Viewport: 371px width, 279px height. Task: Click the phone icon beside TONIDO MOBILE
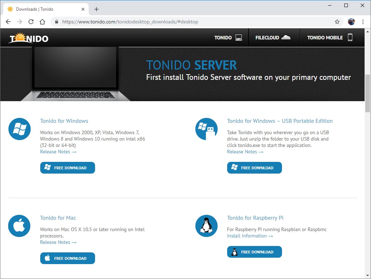350,37
